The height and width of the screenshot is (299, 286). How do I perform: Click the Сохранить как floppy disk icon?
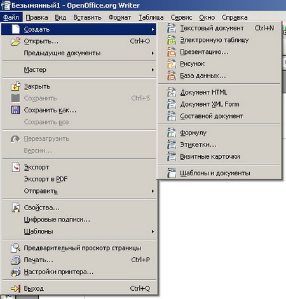[x=15, y=110]
